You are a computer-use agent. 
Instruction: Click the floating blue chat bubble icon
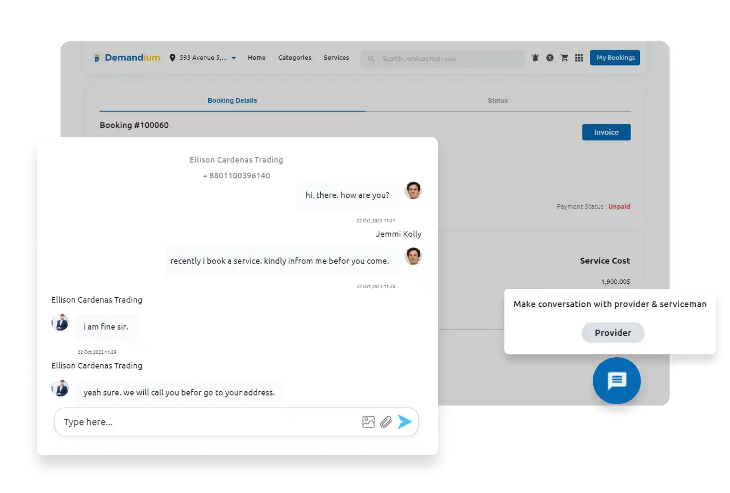[617, 381]
